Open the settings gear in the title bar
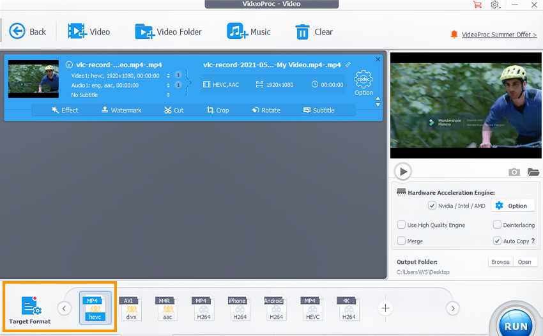The height and width of the screenshot is (336, 543). (495, 4)
